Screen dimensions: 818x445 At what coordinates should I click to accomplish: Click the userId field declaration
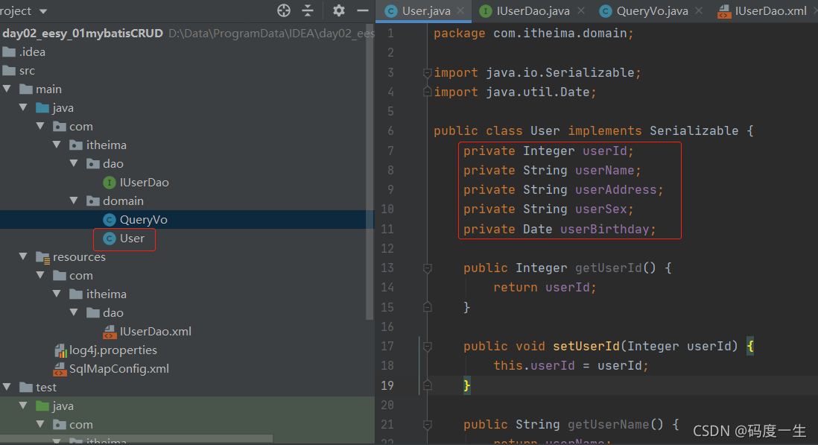(548, 151)
